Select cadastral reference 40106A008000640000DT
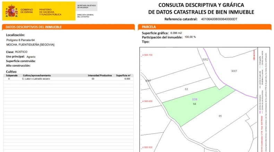 click(219, 19)
